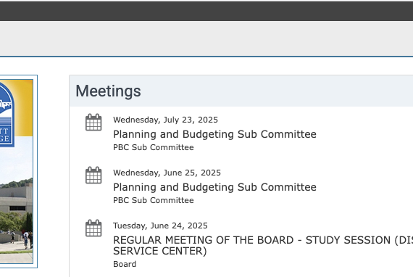Click the light gray navigation band
Viewport: 413px width, 277px height.
[206, 38]
